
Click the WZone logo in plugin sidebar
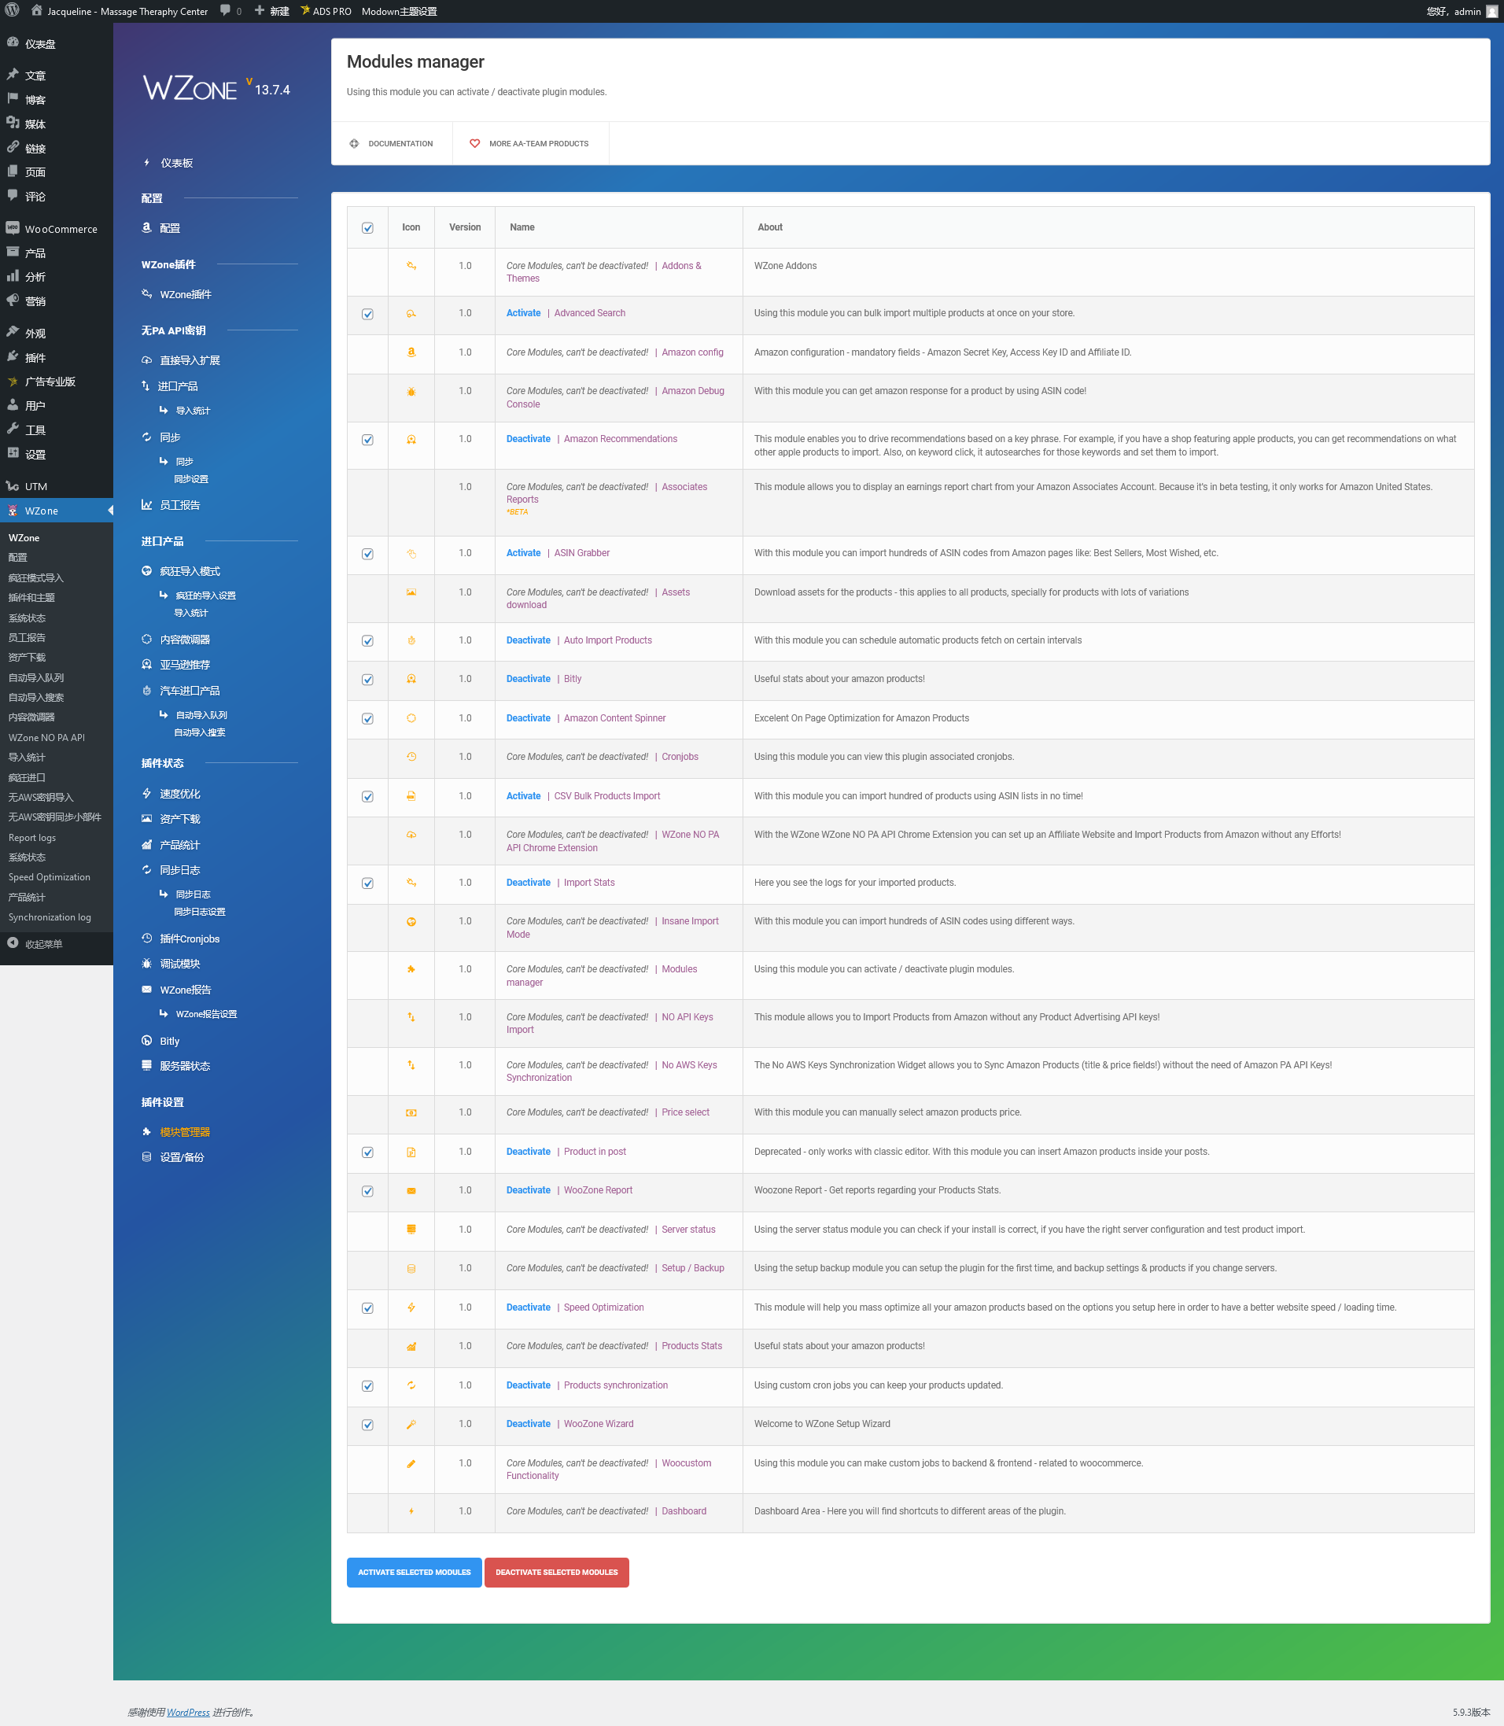[x=190, y=88]
